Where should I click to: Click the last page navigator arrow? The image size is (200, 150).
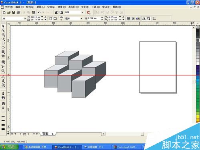(x=37, y=134)
